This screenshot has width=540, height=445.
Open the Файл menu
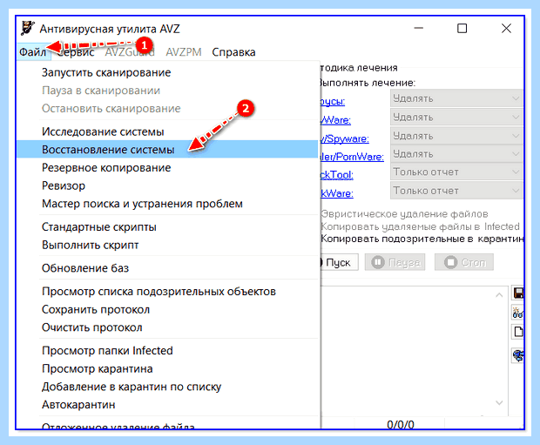coord(33,52)
